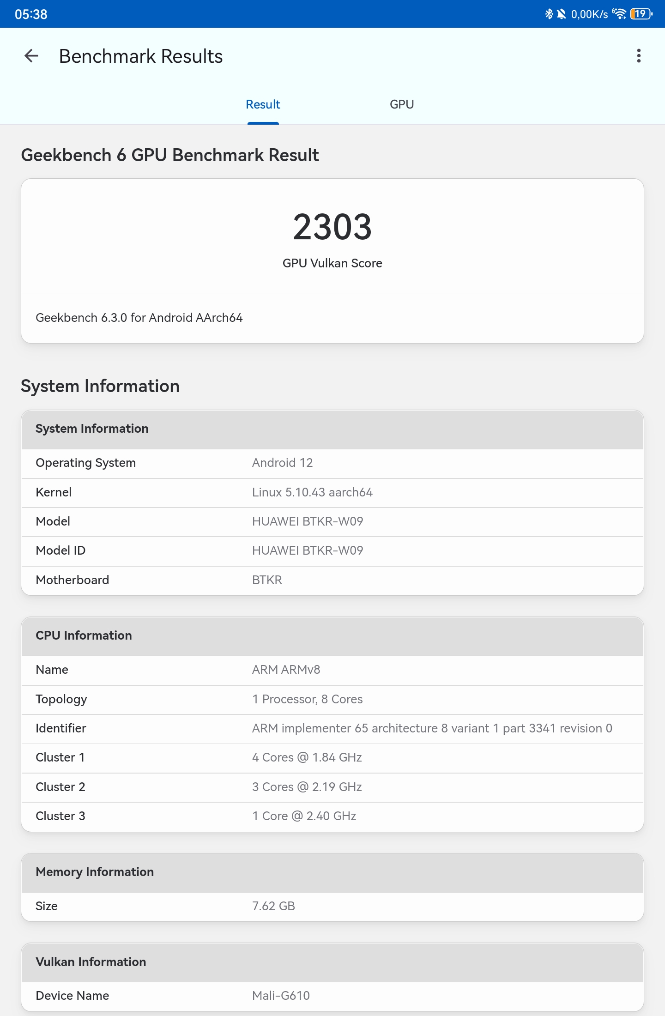Tap the Topology row label
This screenshot has width=665, height=1016.
point(61,699)
